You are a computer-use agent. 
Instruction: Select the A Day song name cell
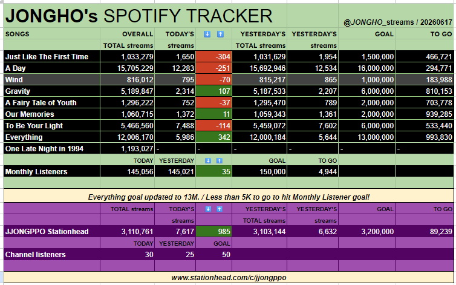(x=52, y=68)
